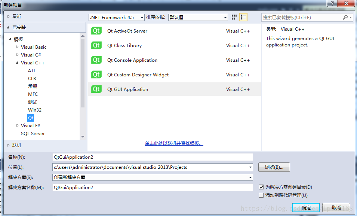
Task: Click the solution name input field
Action: (153, 188)
